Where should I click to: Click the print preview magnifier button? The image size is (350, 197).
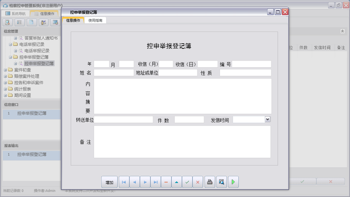222,182
